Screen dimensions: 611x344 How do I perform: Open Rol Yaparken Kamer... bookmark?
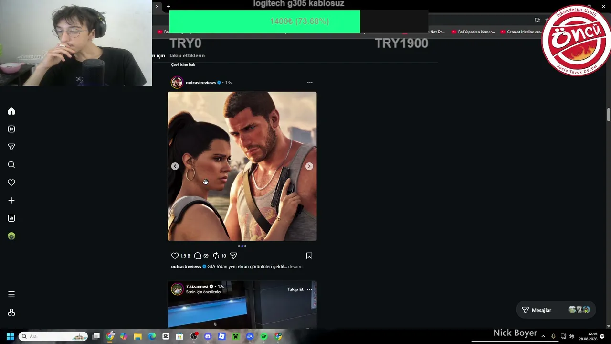[473, 32]
